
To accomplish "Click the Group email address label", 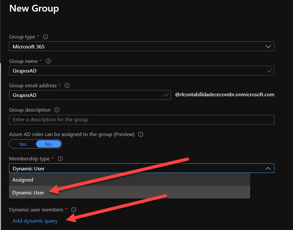I will pyautogui.click(x=33, y=86).
